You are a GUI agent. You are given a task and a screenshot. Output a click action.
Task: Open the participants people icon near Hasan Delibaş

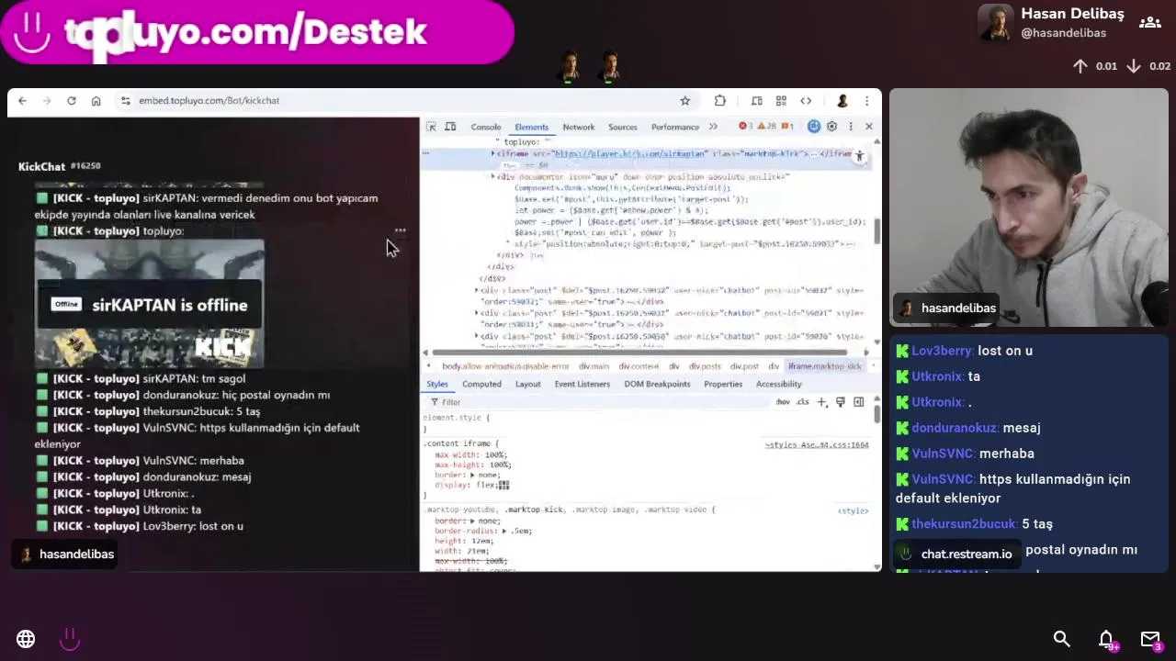[1149, 22]
